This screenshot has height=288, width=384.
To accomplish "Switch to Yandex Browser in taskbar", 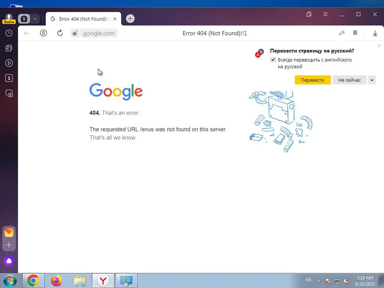I will click(x=103, y=280).
